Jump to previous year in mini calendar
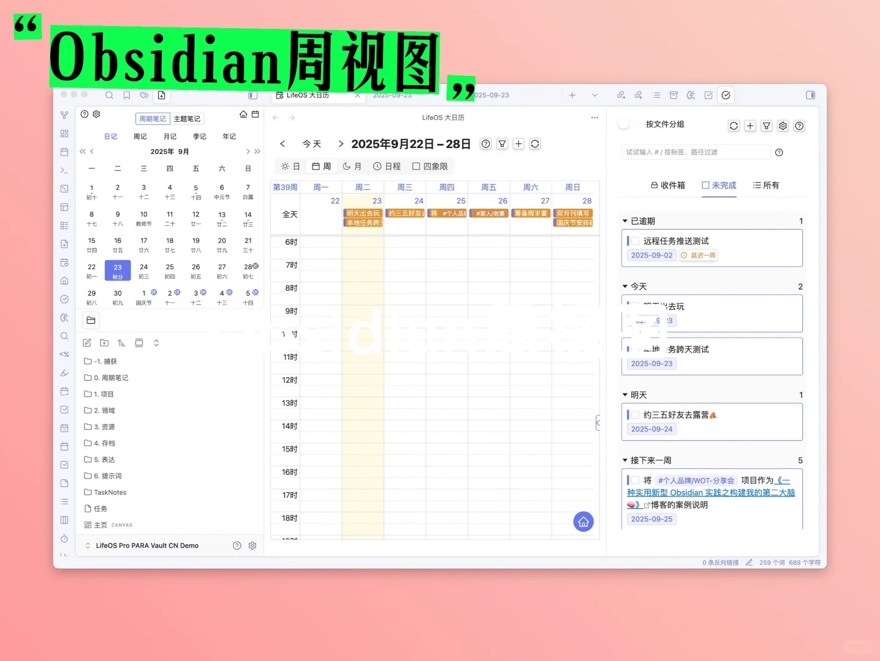This screenshot has height=661, width=880. (x=82, y=151)
